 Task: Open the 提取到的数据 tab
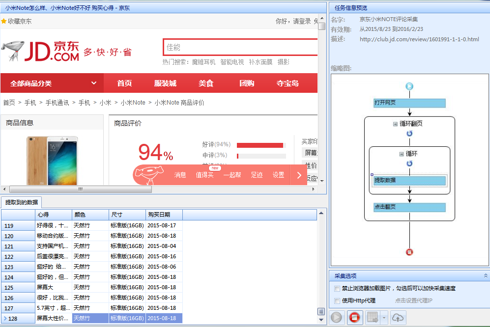pos(21,202)
